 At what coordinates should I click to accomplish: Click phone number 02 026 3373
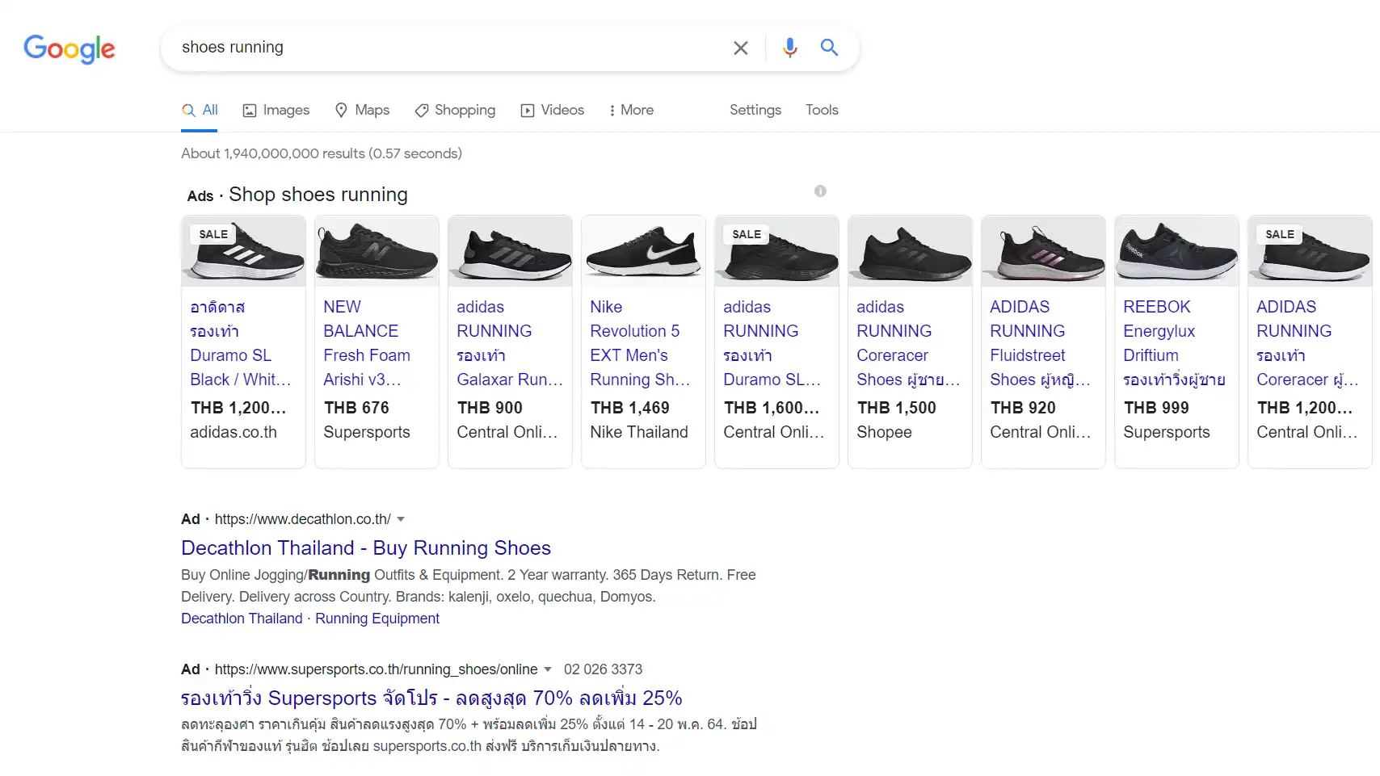[x=603, y=669]
